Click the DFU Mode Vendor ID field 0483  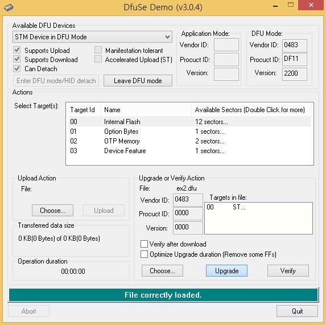[x=295, y=46]
